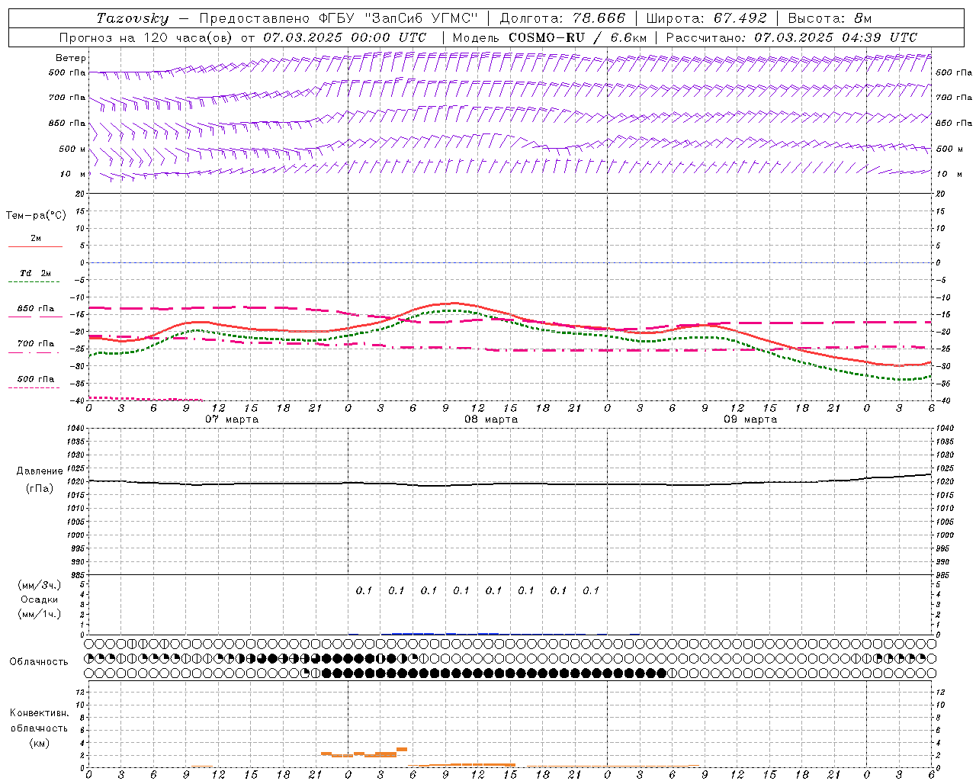Click the Широта: 67.492 value
Viewport: 976px width, 781px height.
coord(705,18)
